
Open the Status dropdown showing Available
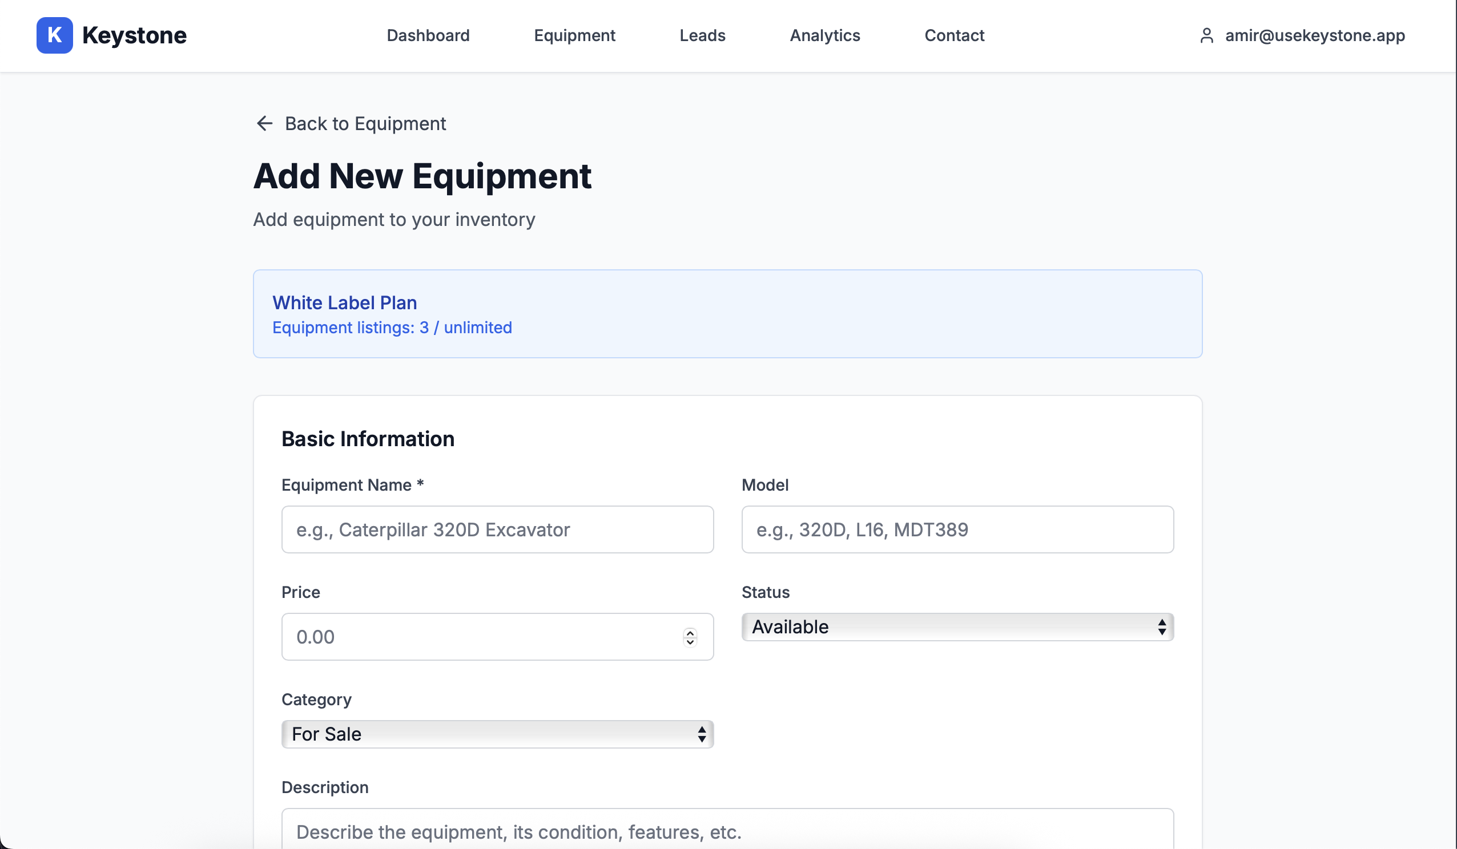[x=948, y=626]
